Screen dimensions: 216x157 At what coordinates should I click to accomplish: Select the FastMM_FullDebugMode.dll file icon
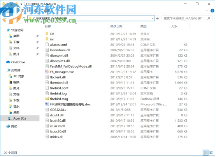[x=47, y=66]
